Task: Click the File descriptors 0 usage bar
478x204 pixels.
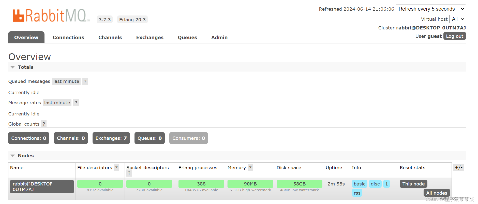Action: click(x=100, y=184)
